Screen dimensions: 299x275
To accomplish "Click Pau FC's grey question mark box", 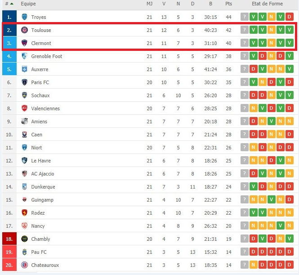I will tap(244, 252).
